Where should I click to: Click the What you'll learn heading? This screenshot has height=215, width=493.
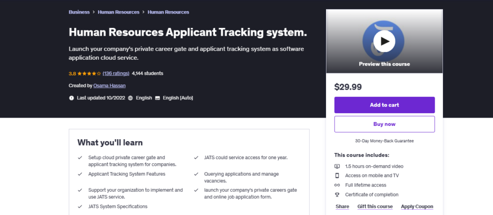point(110,143)
